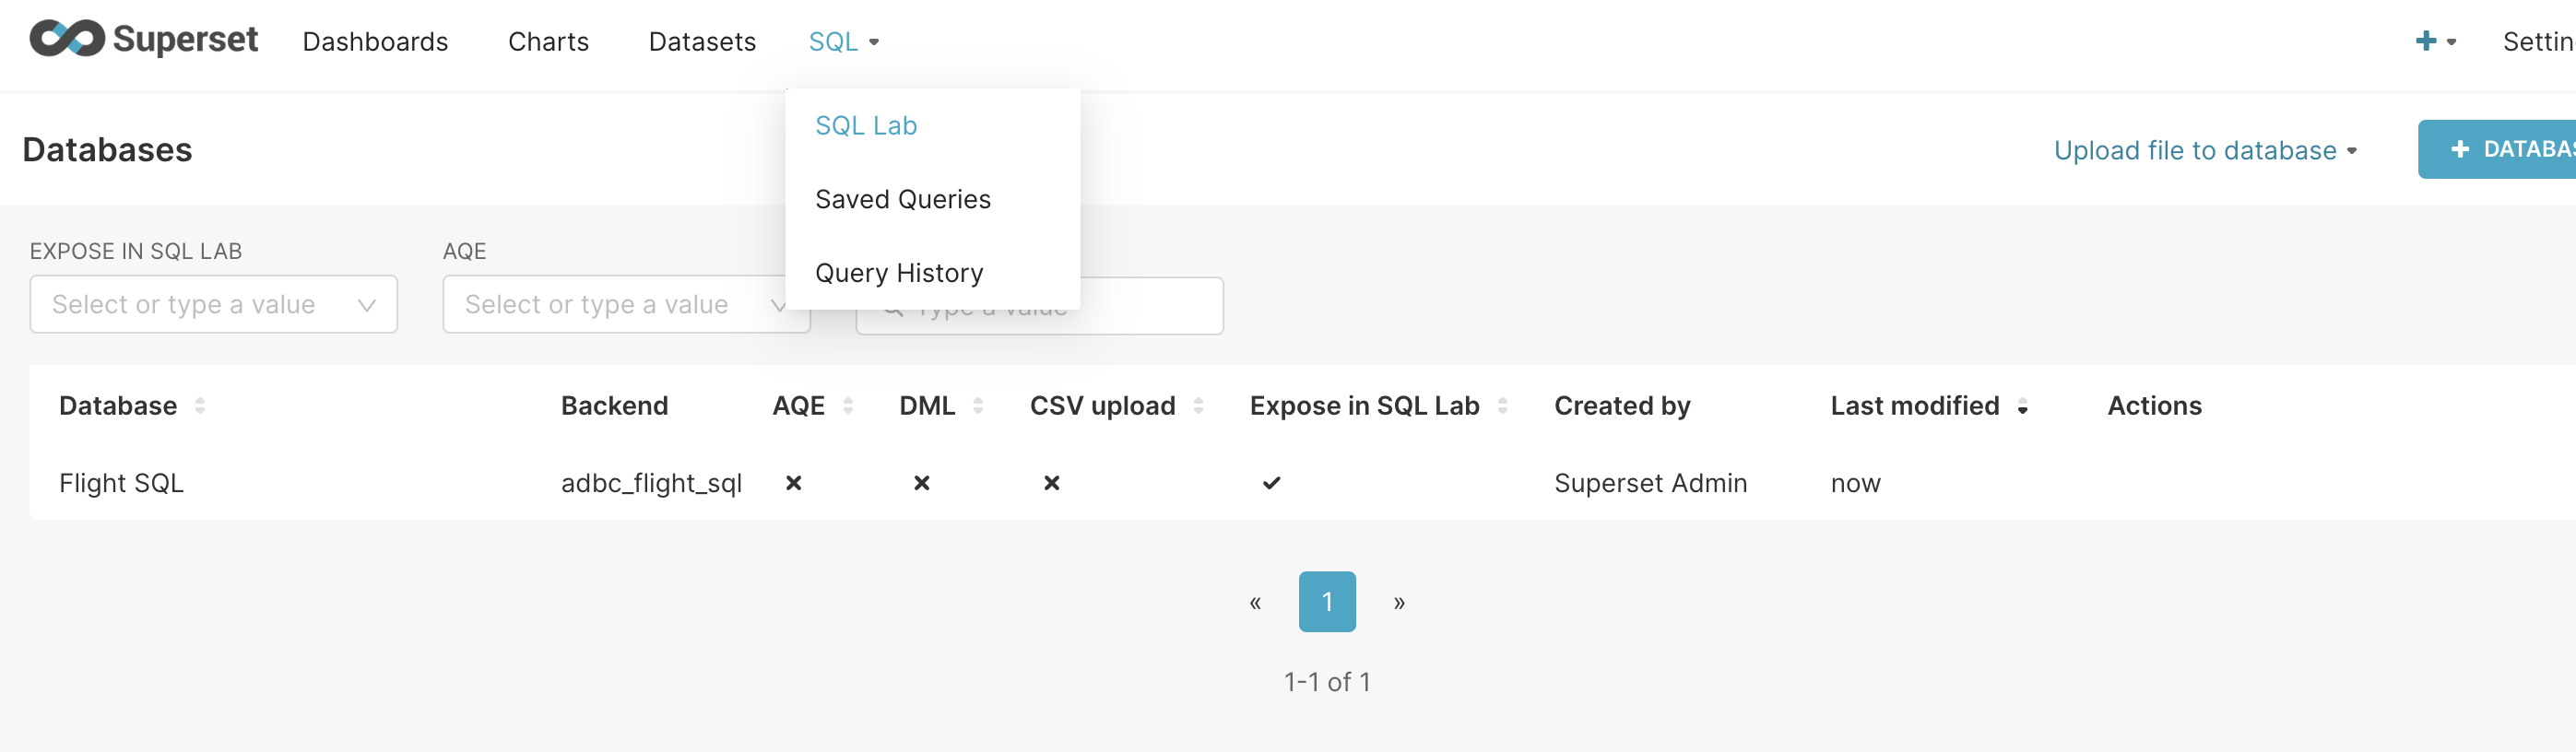Go to Dashboards page
Image resolution: width=2576 pixels, height=752 pixels.
tap(375, 42)
